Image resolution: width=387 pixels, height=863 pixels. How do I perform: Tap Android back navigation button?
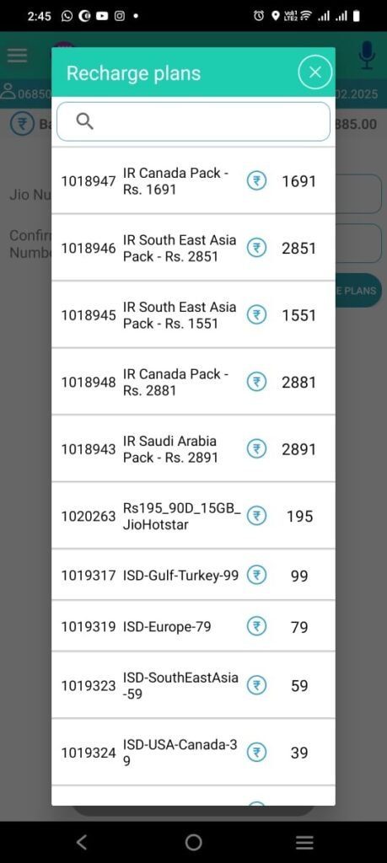pos(82,842)
